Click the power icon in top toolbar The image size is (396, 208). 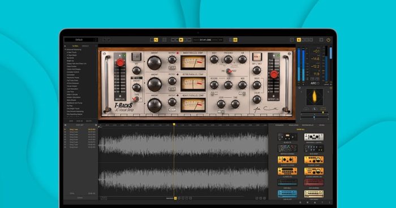[328, 40]
